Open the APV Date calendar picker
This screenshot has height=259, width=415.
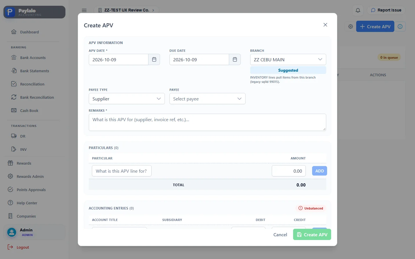coord(154,60)
